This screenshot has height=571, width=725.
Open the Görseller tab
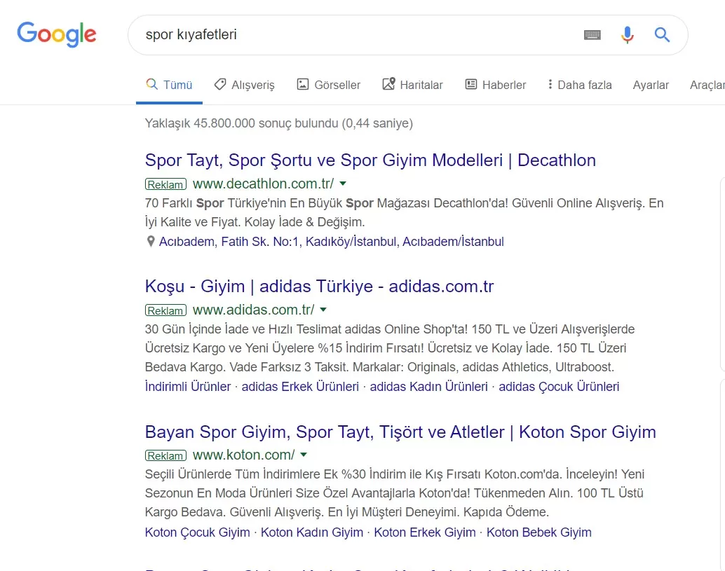coord(328,85)
